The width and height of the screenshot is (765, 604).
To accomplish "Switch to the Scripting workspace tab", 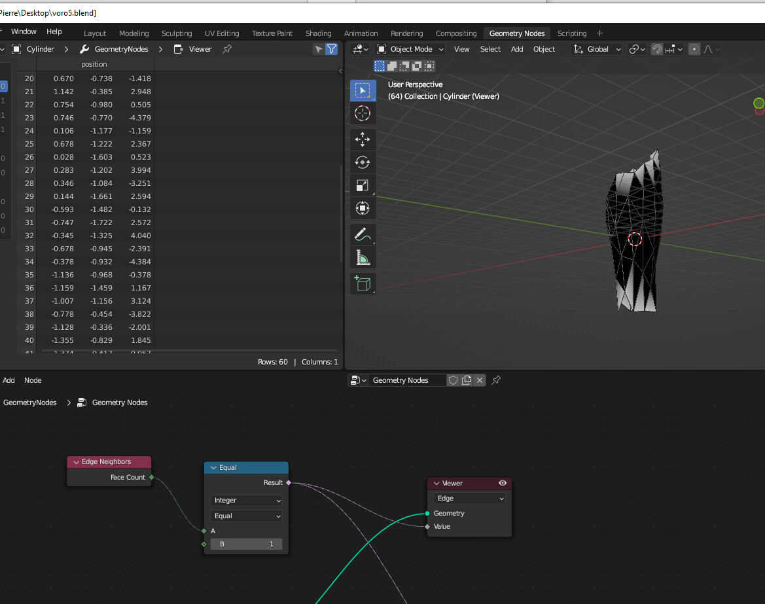I will [x=572, y=33].
